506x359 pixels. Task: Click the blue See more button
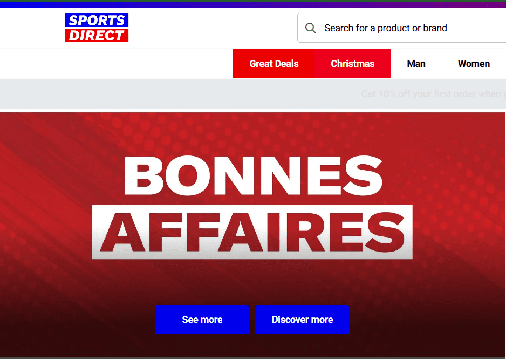coord(202,319)
